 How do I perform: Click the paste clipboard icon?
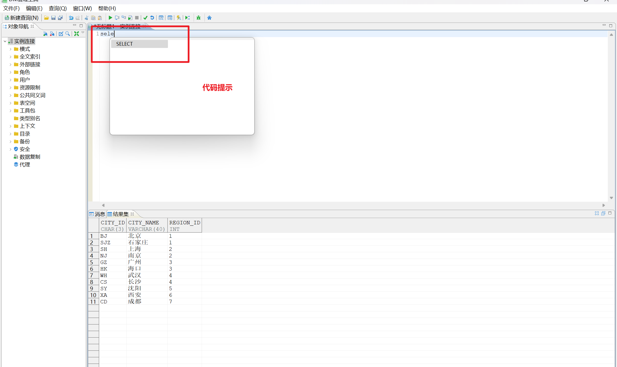tap(100, 18)
